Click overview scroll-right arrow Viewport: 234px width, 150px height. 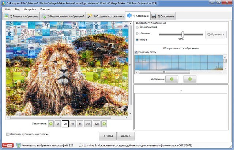[221, 72]
